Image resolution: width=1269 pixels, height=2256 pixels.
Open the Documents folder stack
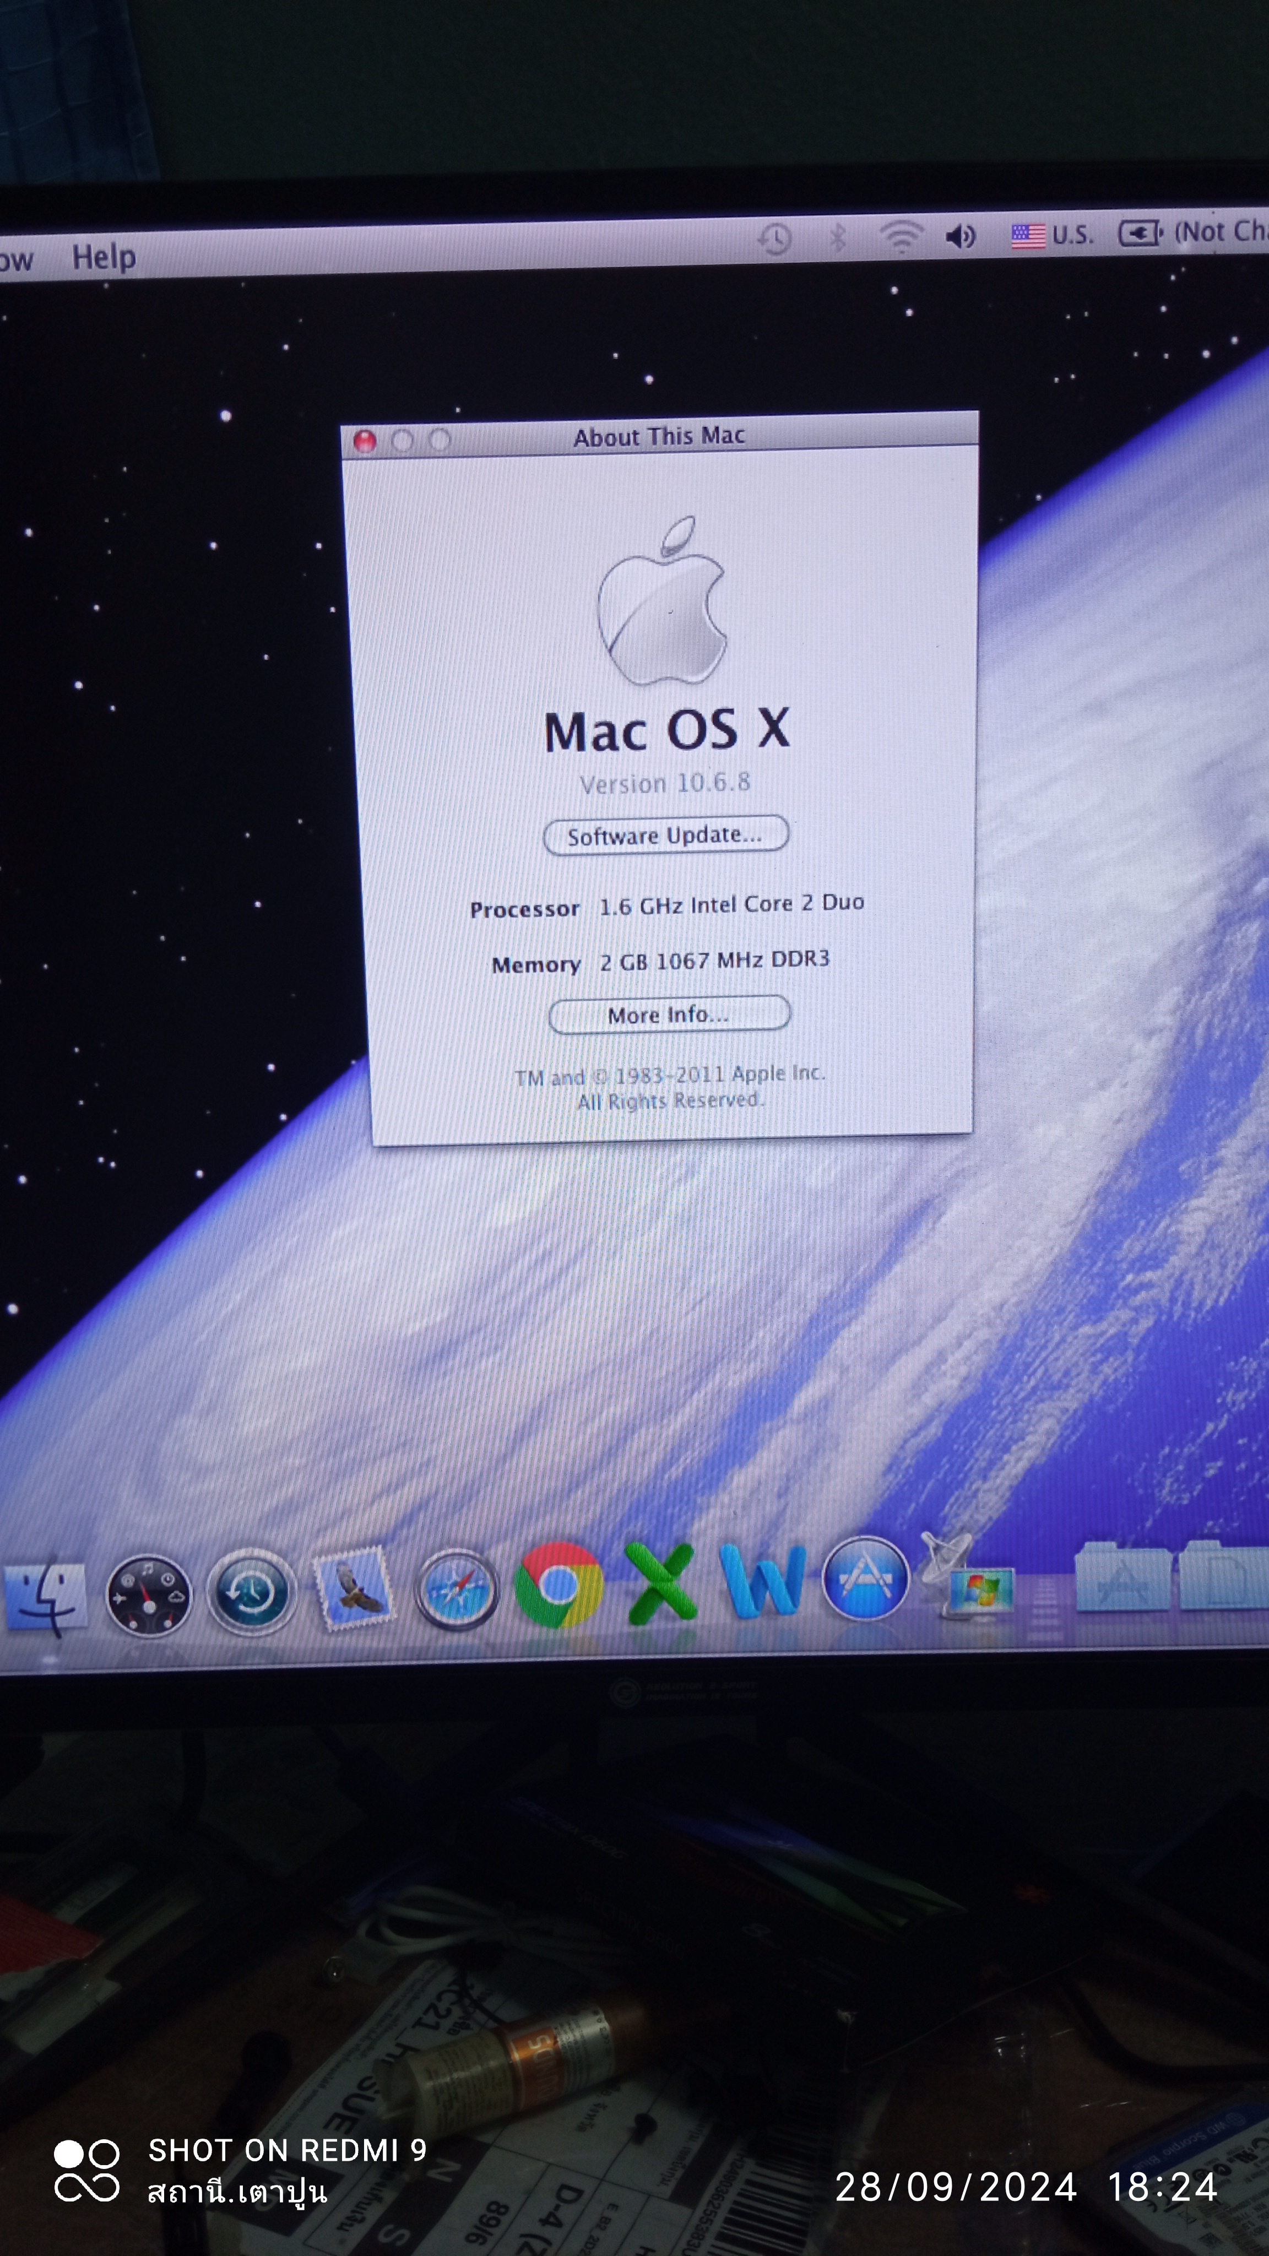pos(1223,1575)
